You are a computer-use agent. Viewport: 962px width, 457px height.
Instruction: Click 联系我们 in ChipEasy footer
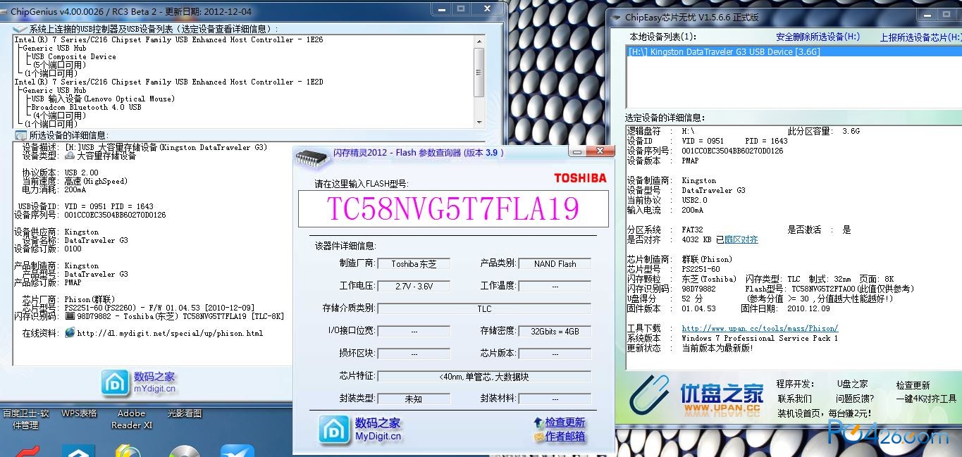(x=794, y=399)
